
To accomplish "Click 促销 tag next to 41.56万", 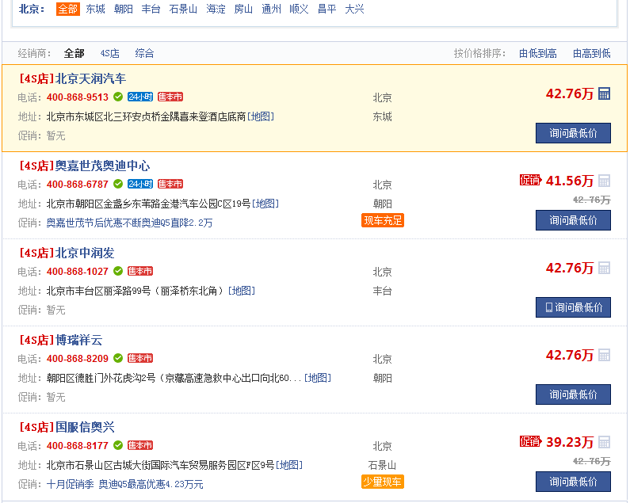I will point(530,181).
